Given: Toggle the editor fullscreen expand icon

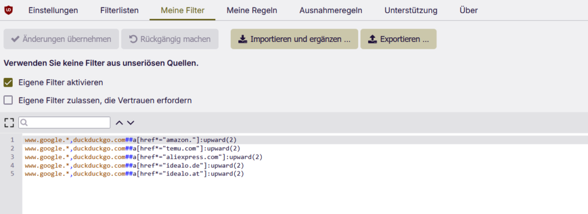Looking at the screenshot, I should [x=9, y=123].
